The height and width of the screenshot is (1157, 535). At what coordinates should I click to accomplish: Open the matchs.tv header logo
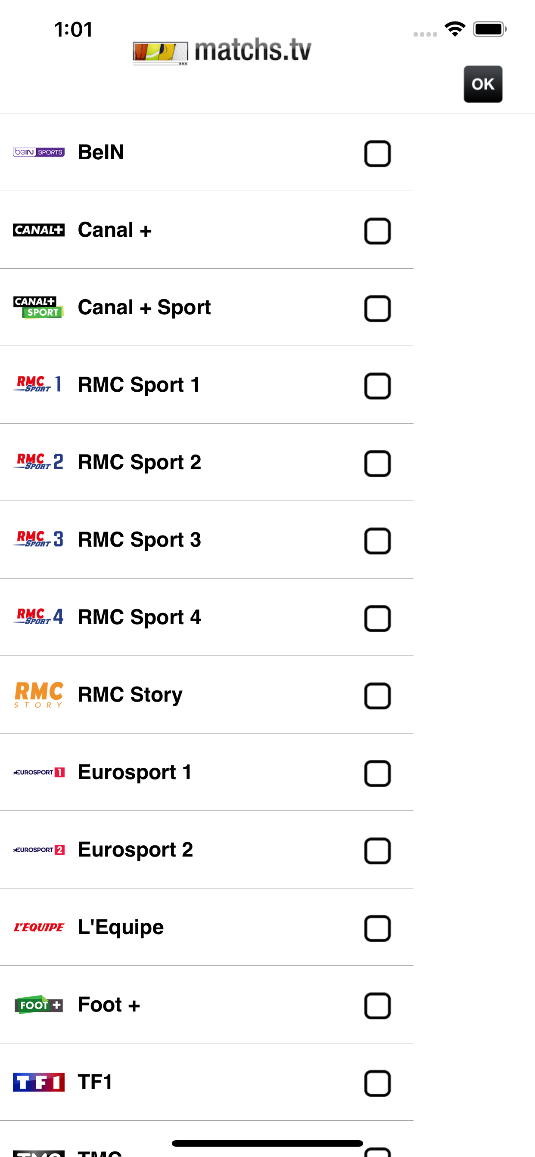tap(222, 51)
